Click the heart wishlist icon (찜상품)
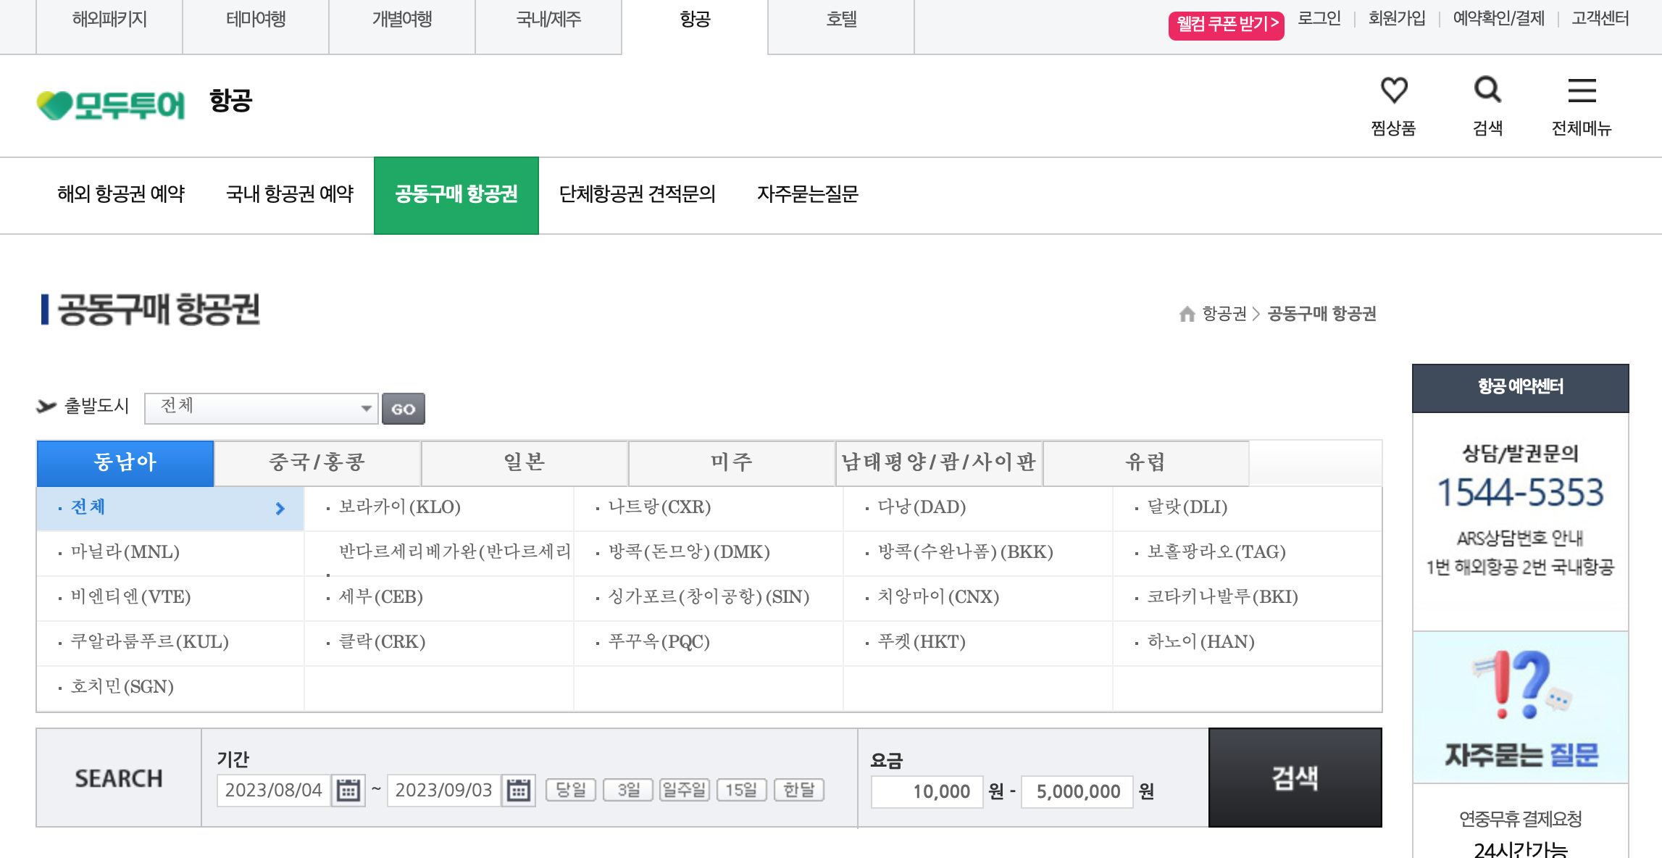1662x858 pixels. point(1393,91)
